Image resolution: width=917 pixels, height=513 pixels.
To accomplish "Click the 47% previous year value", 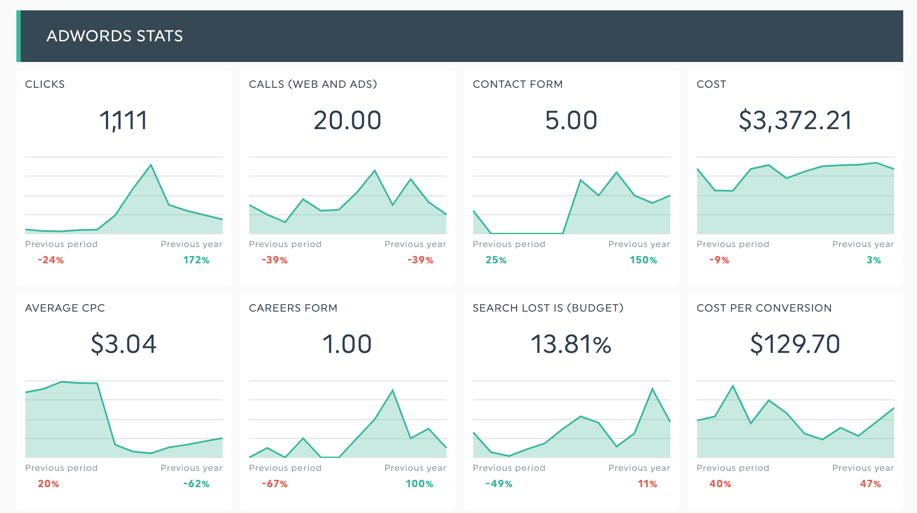I will click(871, 484).
